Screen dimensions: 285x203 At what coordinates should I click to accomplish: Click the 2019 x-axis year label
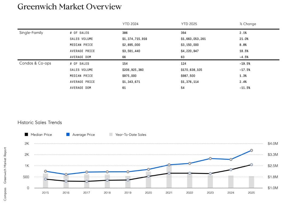click(128, 193)
